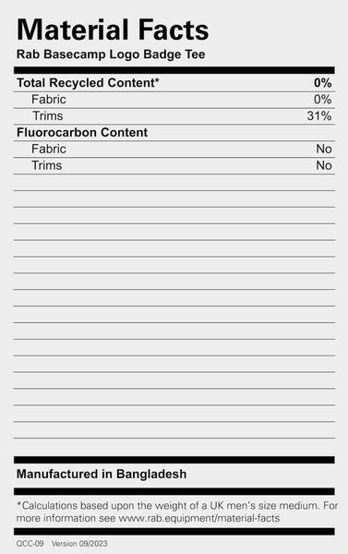The image size is (348, 554).
Task: Click the QCC-09 code
Action: tap(30, 544)
